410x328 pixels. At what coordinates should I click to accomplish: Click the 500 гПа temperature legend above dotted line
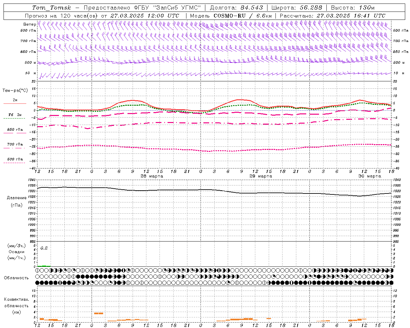[15, 159]
